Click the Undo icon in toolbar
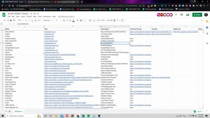This screenshot has height=118, width=210. [5, 20]
